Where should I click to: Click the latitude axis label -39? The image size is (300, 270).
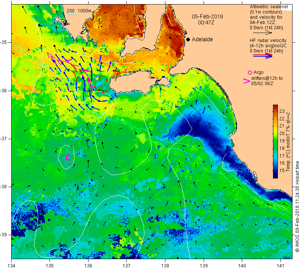click(4, 234)
